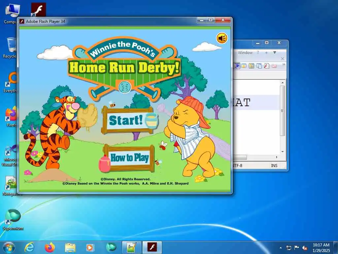Mute the game sound with speaker icon
This screenshot has width=338, height=254.
222,38
